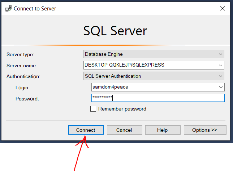Expand Options >> button

click(x=205, y=130)
